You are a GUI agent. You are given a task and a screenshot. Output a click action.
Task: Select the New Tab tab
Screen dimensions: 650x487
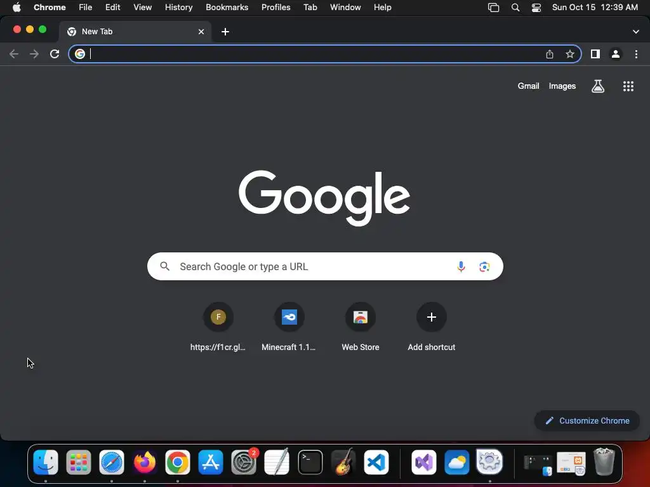point(135,32)
